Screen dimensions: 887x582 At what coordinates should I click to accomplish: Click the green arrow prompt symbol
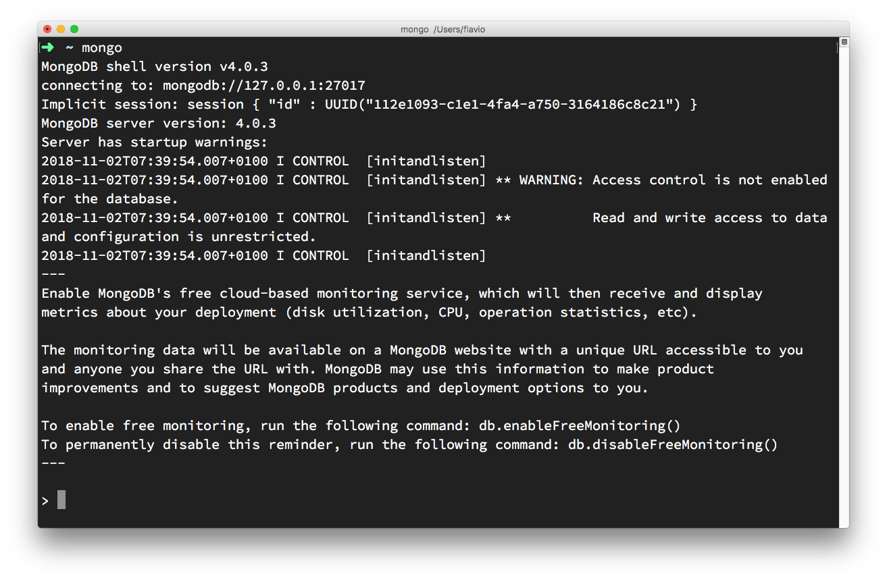pos(47,47)
